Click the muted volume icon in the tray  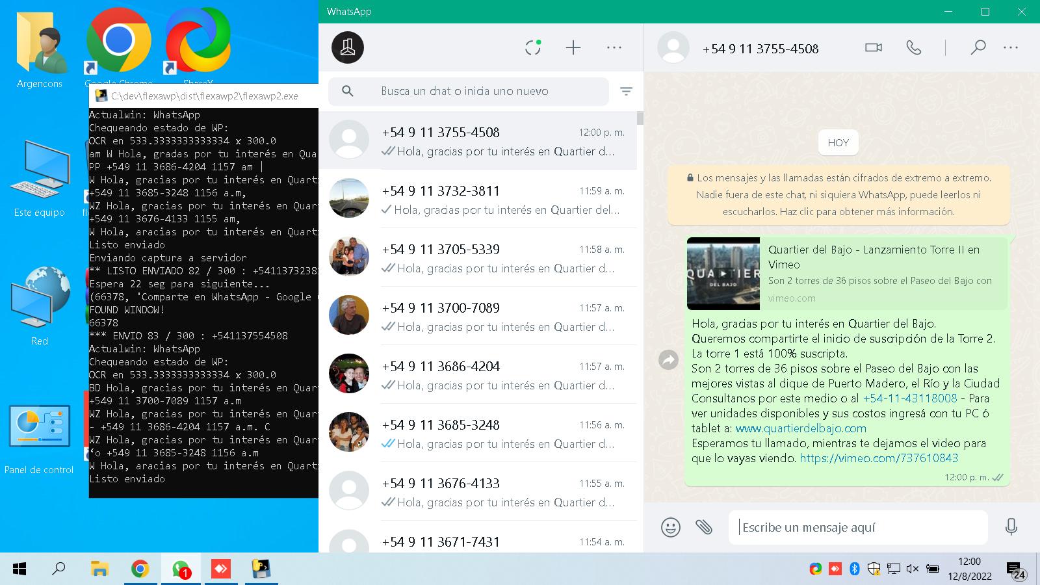(x=913, y=569)
